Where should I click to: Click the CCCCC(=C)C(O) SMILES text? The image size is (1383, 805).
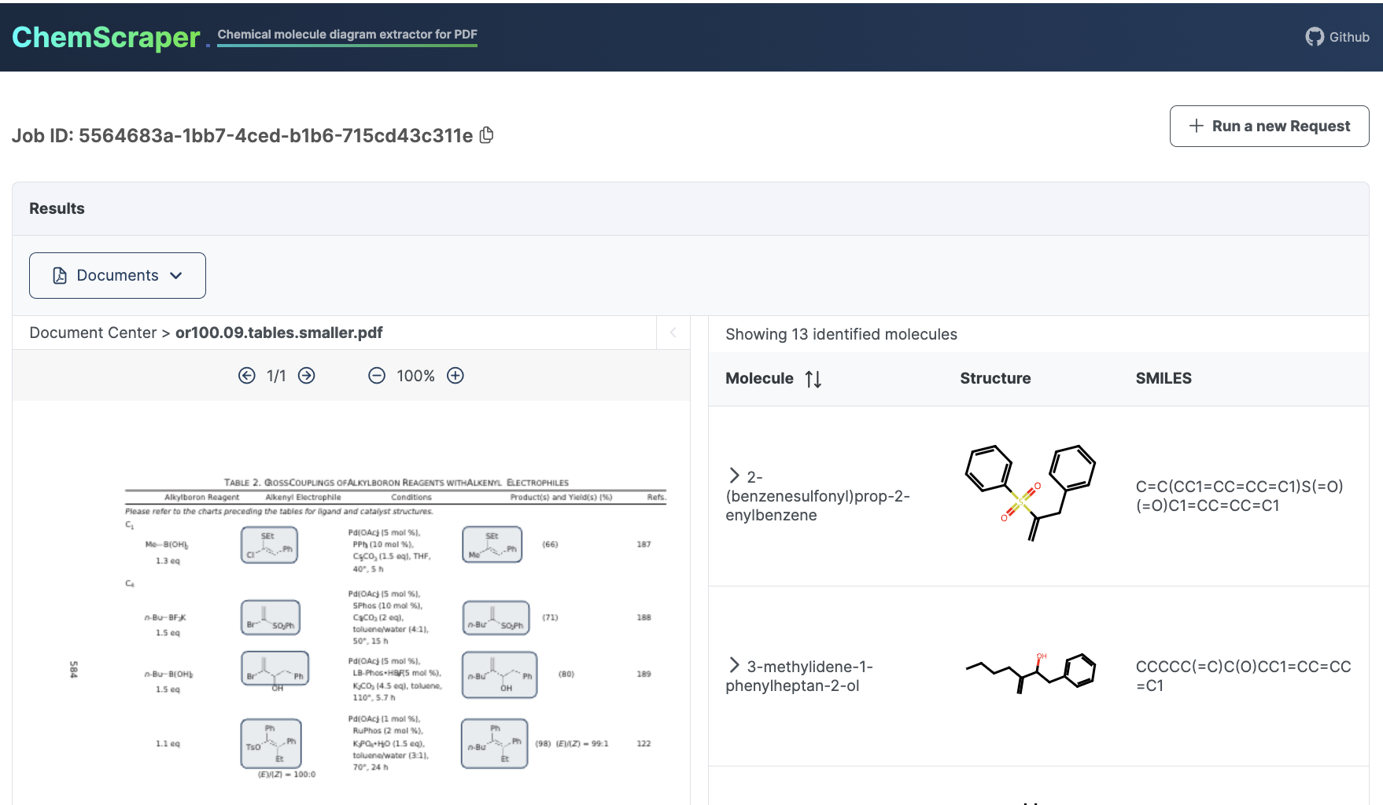[1242, 676]
